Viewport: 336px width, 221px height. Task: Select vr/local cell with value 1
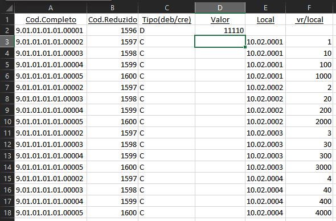309,42
